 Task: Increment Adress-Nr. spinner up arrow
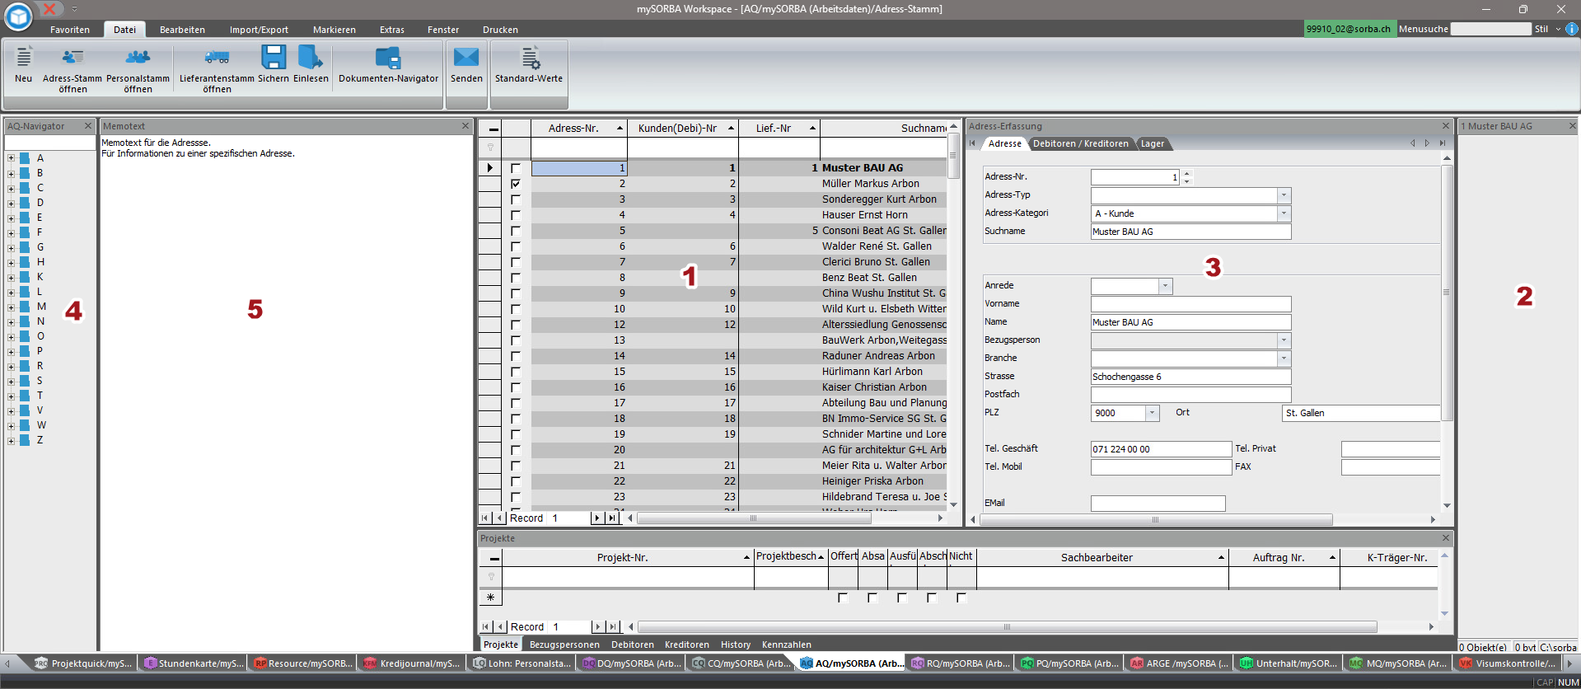(x=1186, y=173)
